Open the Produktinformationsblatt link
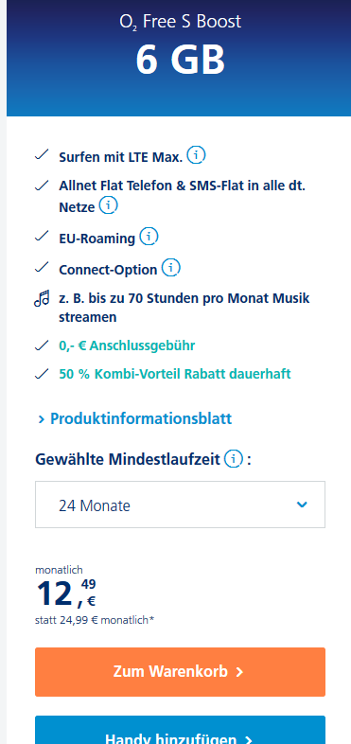 (x=141, y=418)
